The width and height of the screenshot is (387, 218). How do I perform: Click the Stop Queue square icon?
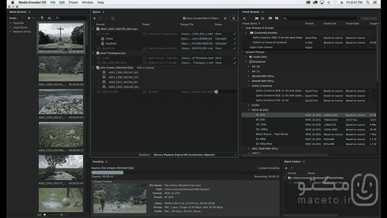tap(225, 18)
